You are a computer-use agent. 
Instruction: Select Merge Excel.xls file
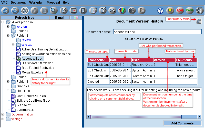coord(33,72)
